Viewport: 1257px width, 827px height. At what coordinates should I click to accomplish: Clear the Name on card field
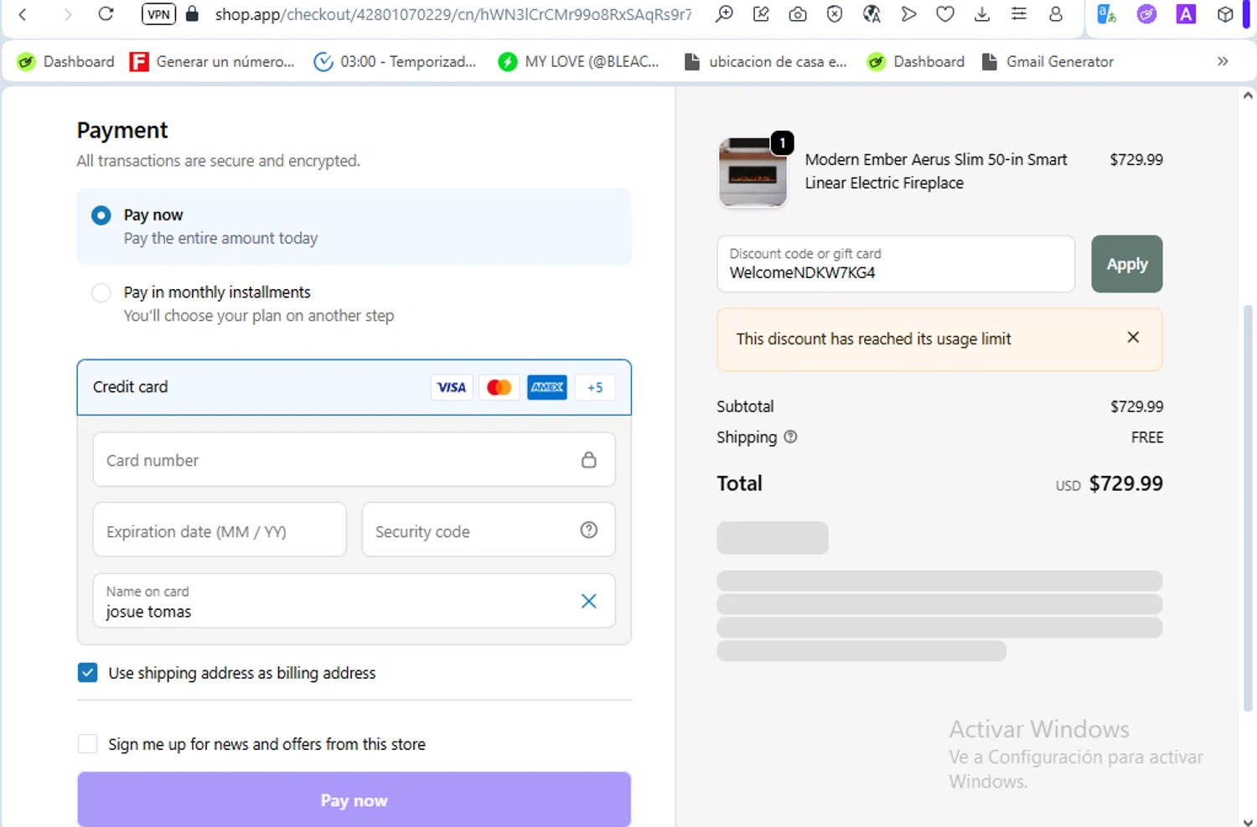click(589, 601)
